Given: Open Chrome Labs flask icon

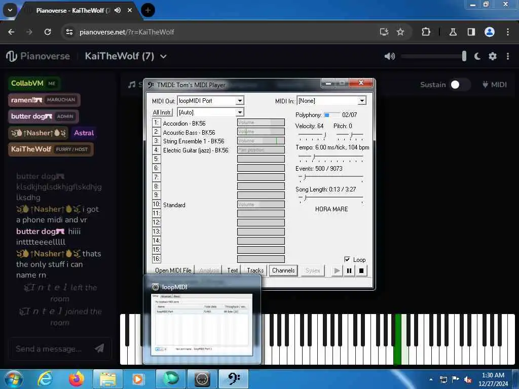Looking at the screenshot, I should pyautogui.click(x=453, y=32).
